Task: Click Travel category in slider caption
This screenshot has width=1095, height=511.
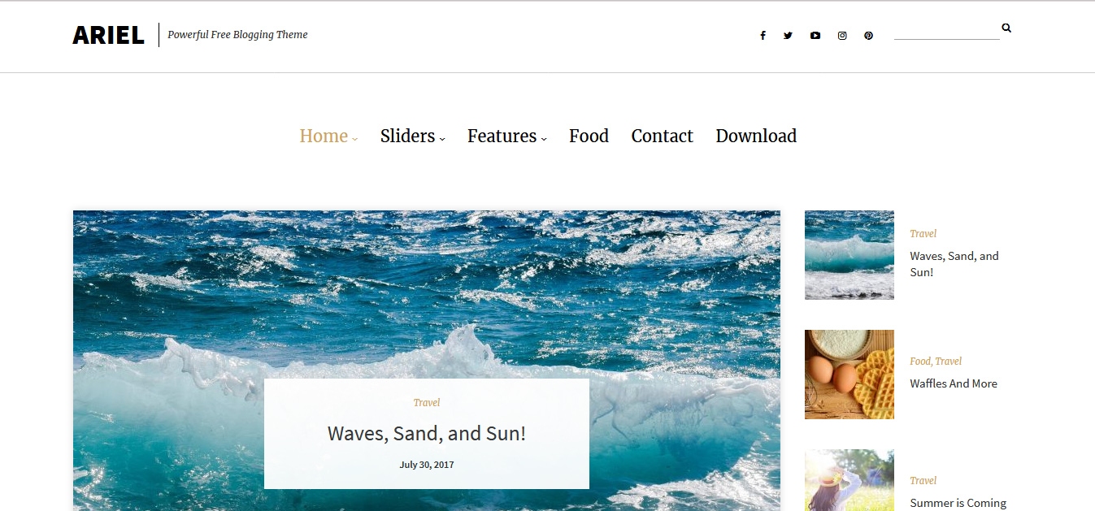Action: tap(427, 403)
